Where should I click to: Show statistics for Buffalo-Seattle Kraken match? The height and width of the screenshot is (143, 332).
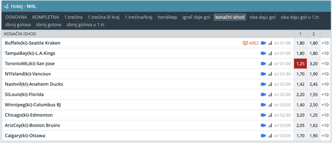(270, 43)
